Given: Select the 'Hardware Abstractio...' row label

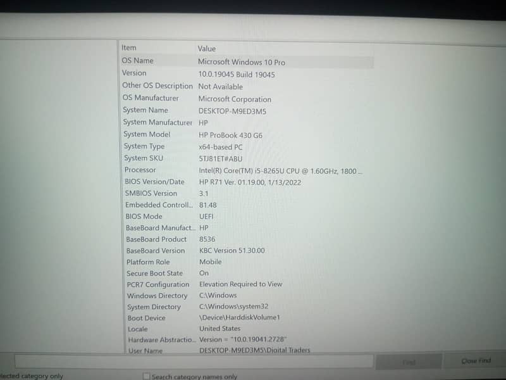Looking at the screenshot, I should (x=162, y=340).
